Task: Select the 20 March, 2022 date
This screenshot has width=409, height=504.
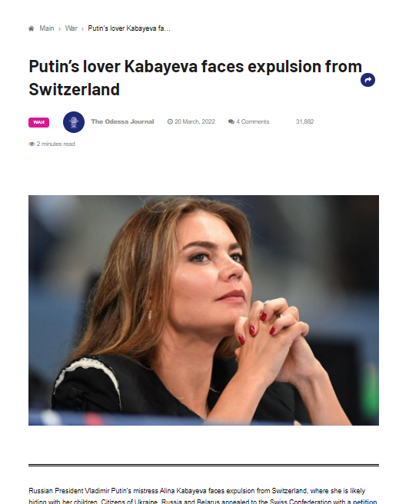Action: pyautogui.click(x=195, y=121)
